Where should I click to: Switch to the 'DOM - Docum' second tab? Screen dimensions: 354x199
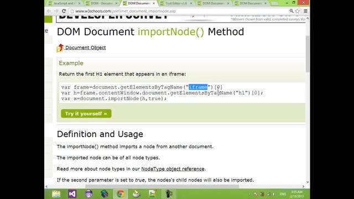tap(101, 3)
